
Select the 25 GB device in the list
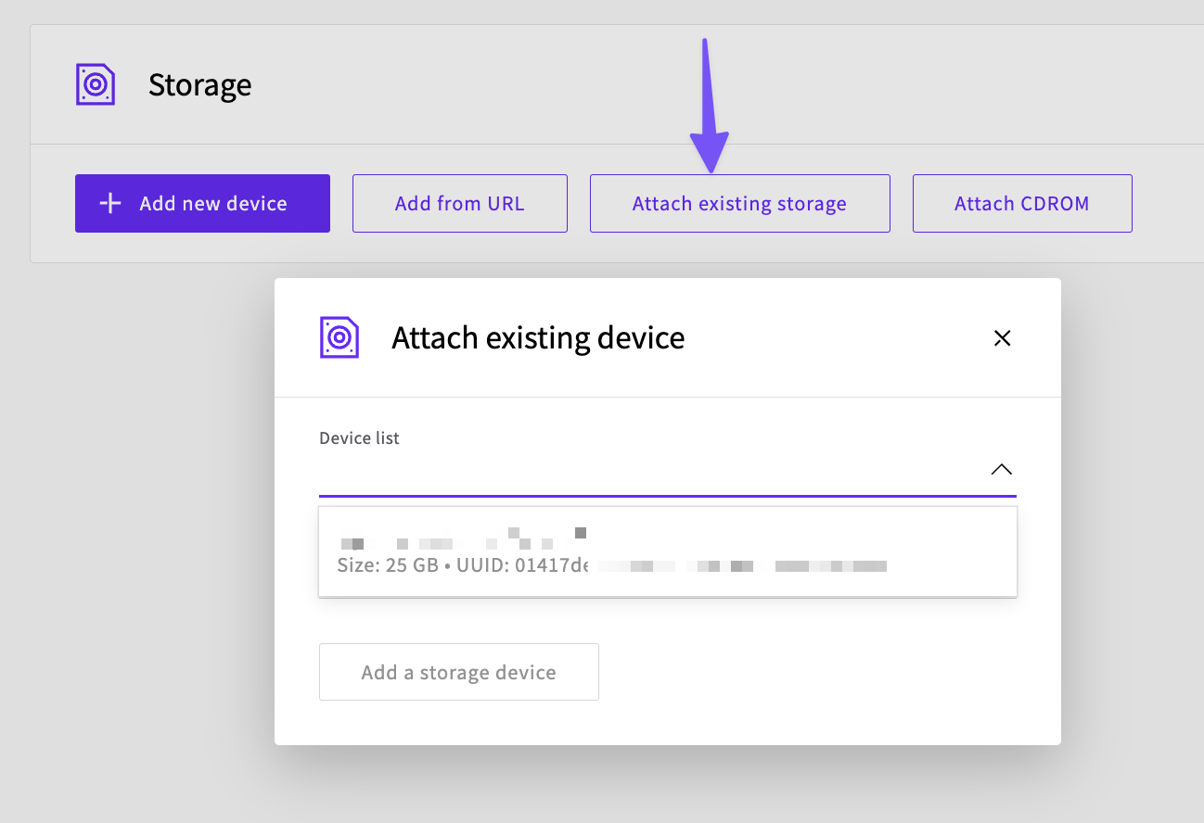(x=668, y=551)
